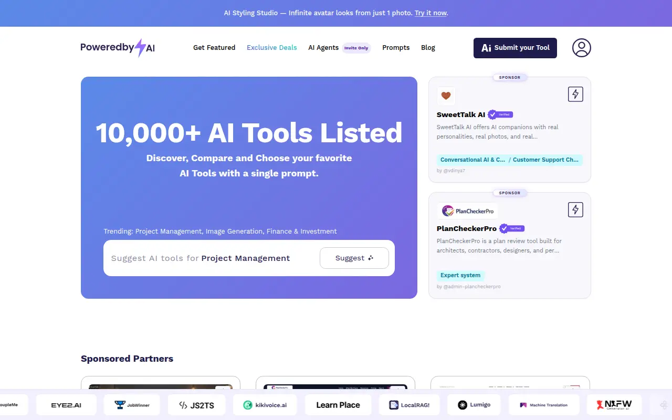This screenshot has width=672, height=420.
Task: Open PlanCheckerPro title link
Action: 467,228
